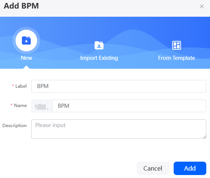
Task: Click the Name field prefix box
Action: (x=42, y=106)
